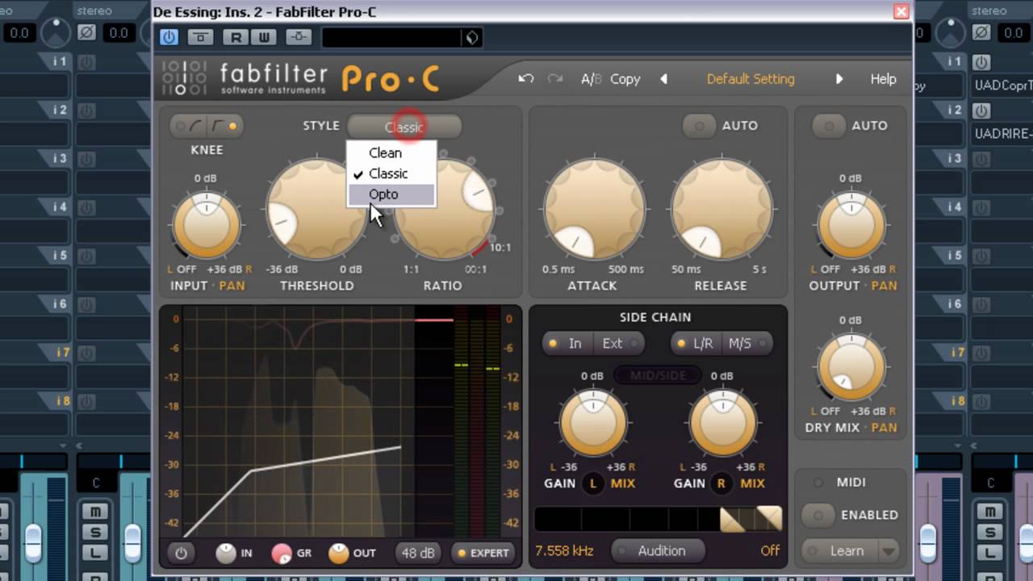Switch A/B state in Pro-C header

pyautogui.click(x=592, y=79)
